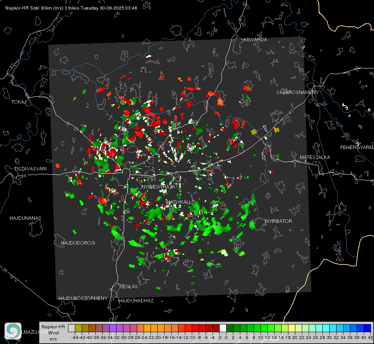
Task: Click the swirl weather logo icon
Action: (13, 331)
